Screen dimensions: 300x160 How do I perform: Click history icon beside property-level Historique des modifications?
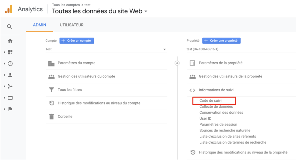[x=193, y=152]
